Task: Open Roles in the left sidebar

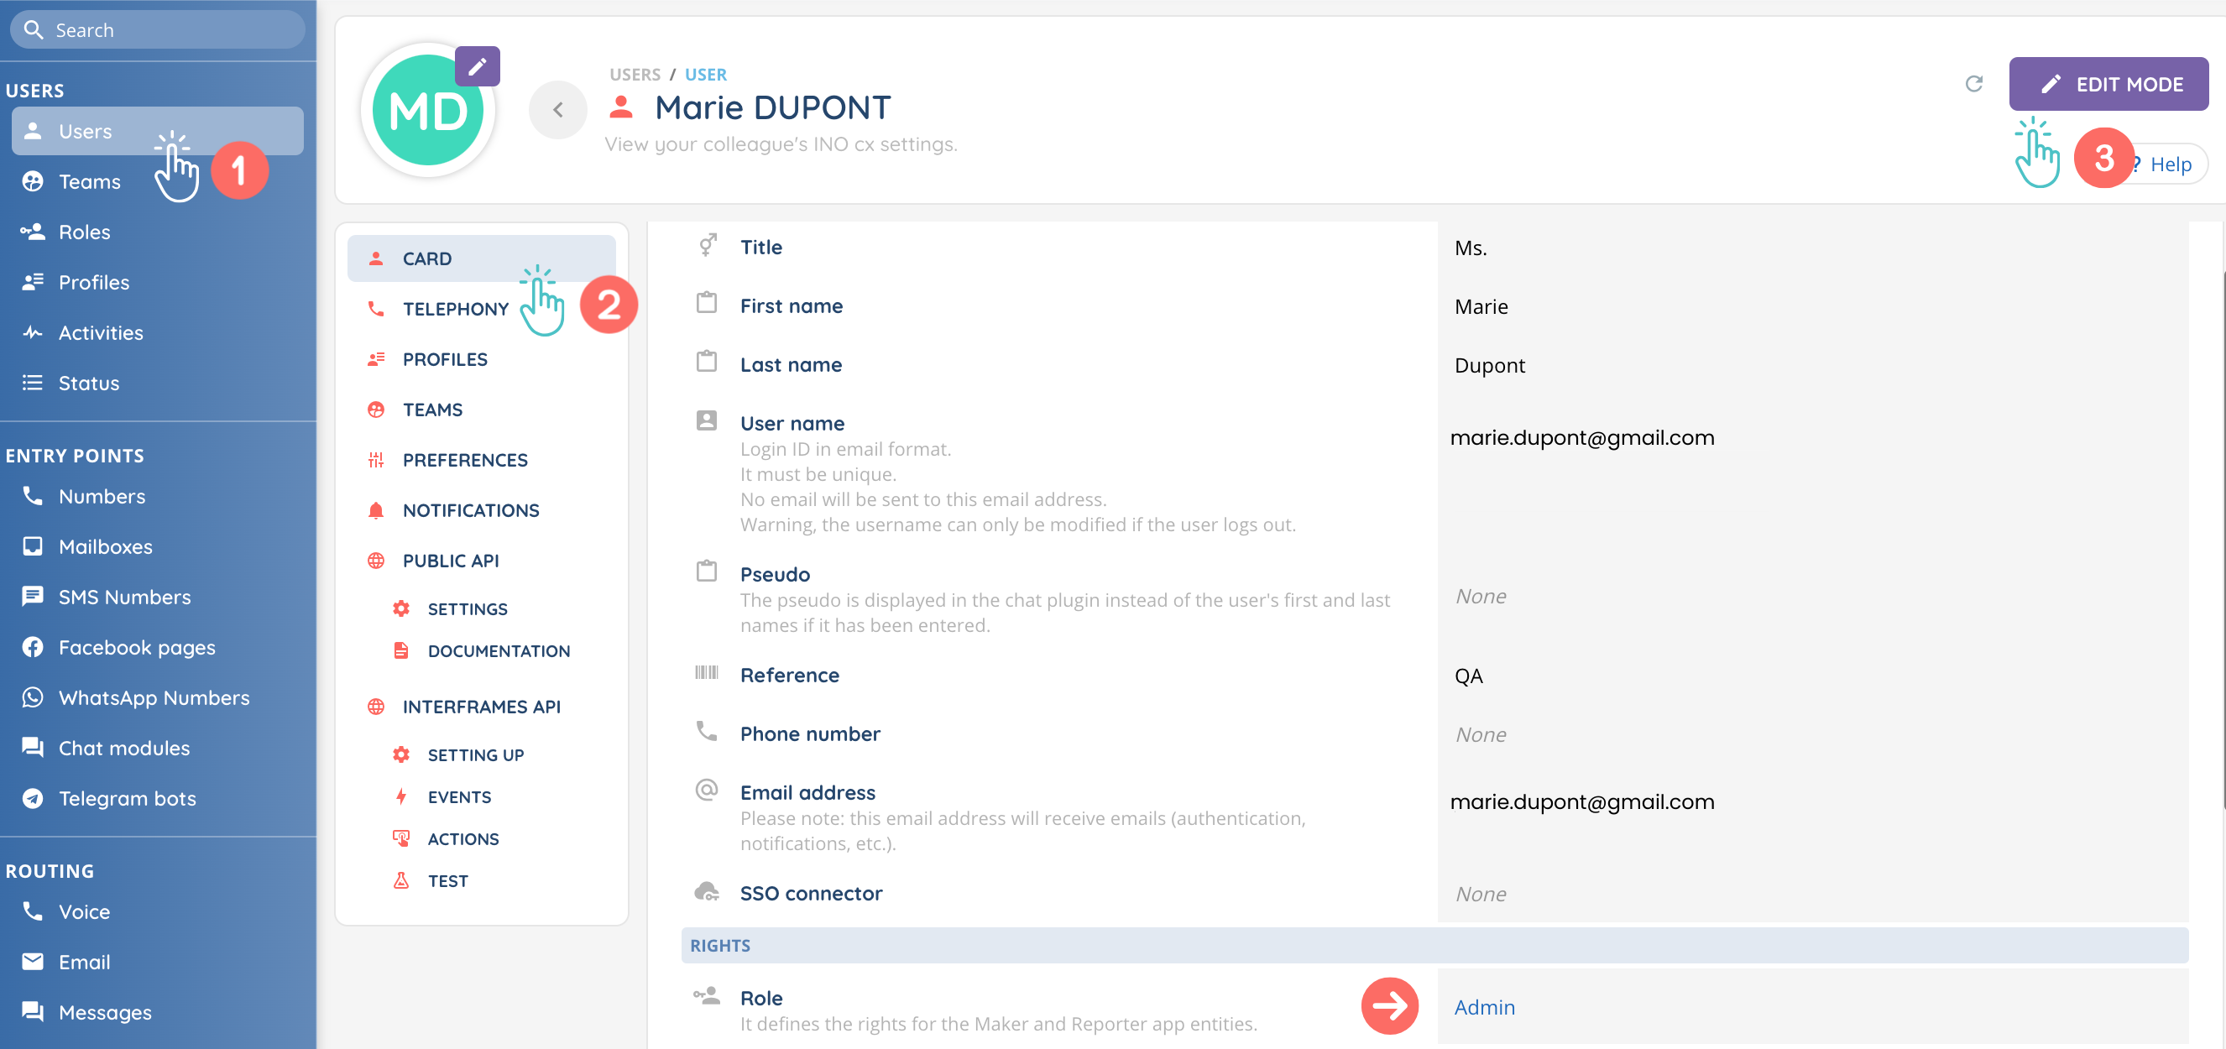Action: (84, 232)
